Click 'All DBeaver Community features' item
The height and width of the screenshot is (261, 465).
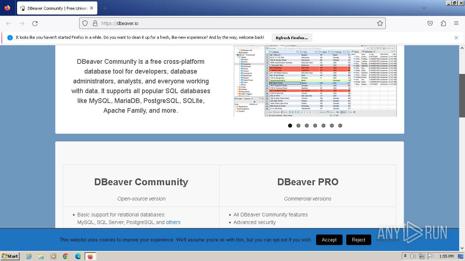click(271, 215)
